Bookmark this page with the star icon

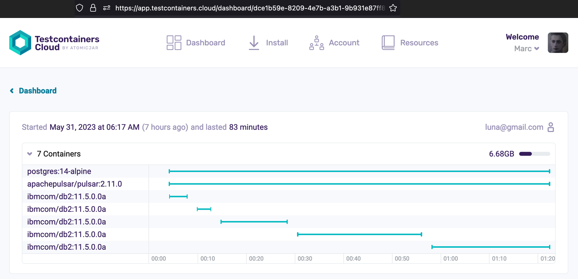(393, 8)
